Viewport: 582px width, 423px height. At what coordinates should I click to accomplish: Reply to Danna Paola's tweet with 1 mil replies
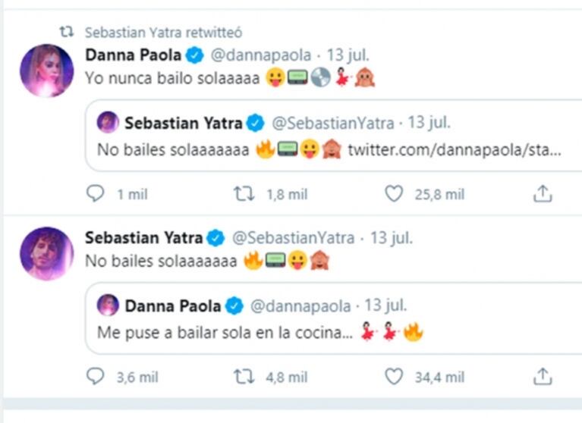[x=95, y=195]
